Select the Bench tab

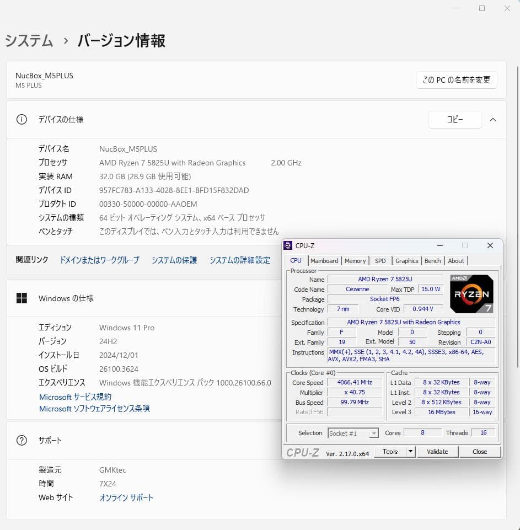coord(432,260)
